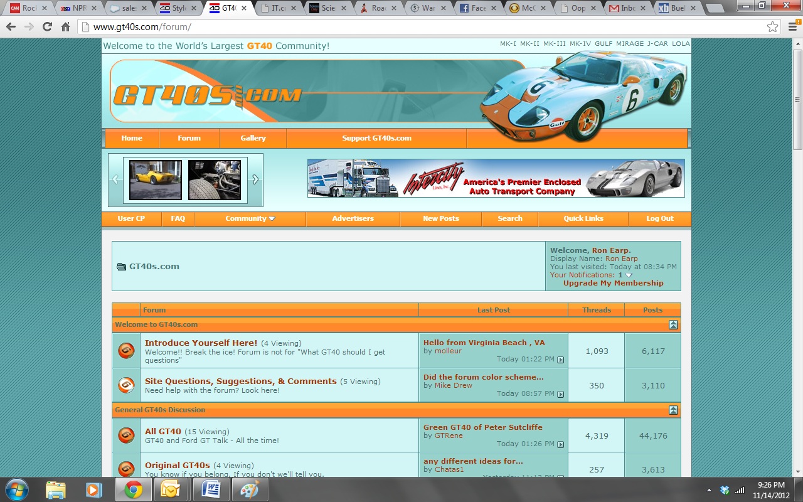The image size is (803, 502).
Task: Open the tire photo gallery thumbnail
Action: (215, 179)
